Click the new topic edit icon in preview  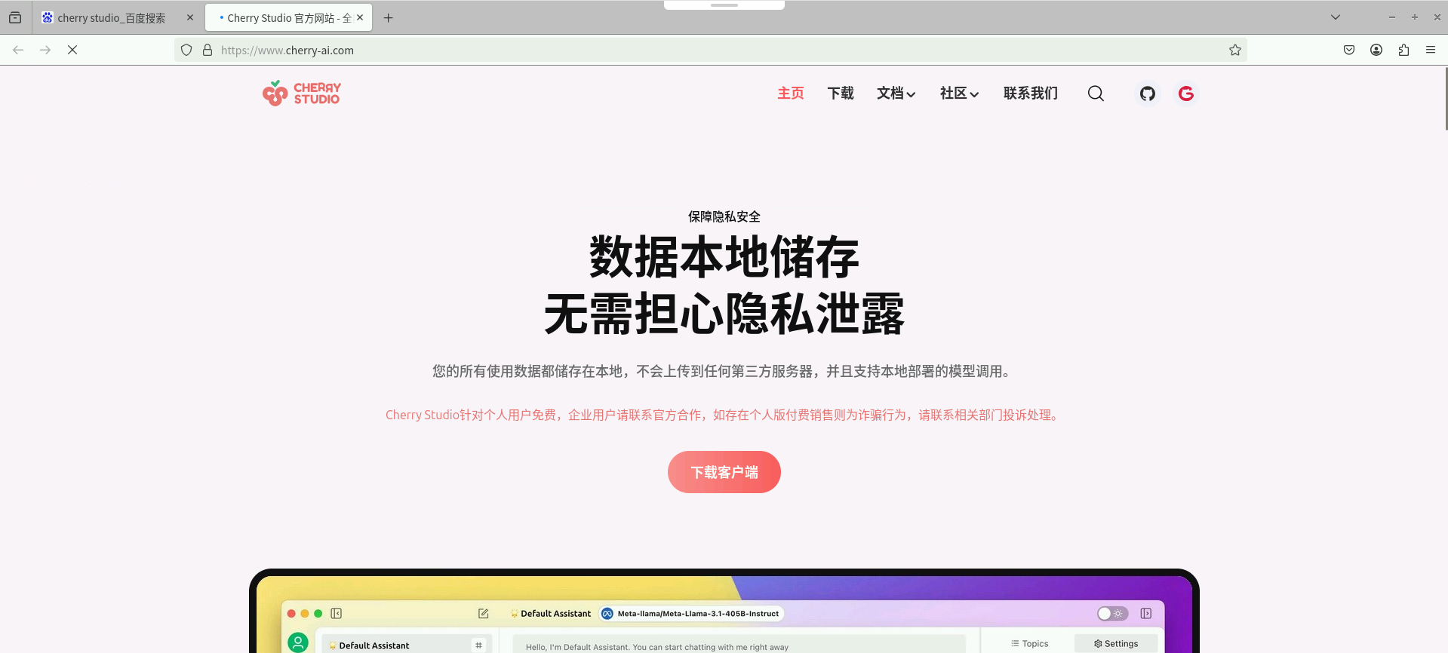(x=484, y=614)
